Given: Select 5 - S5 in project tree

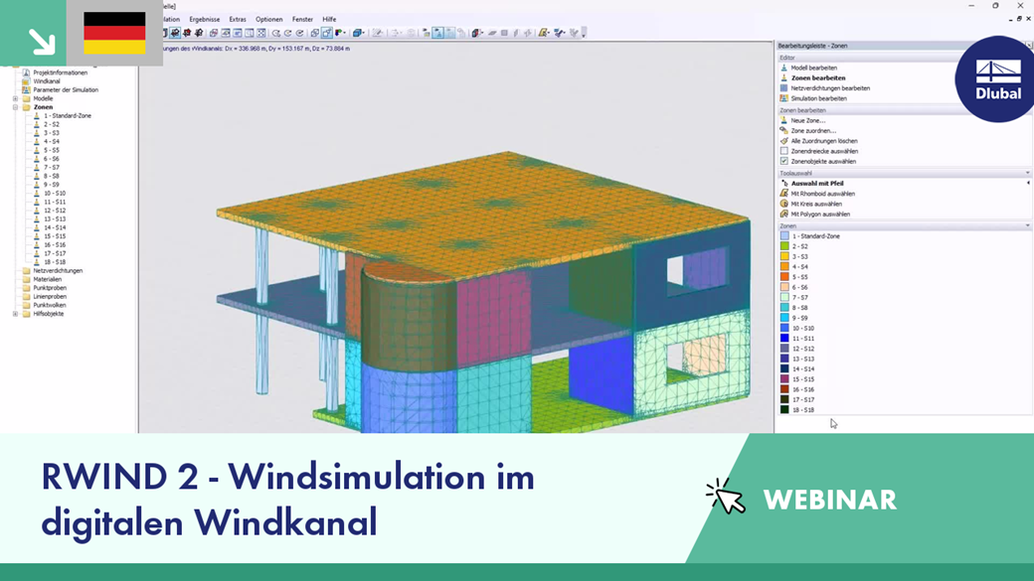Looking at the screenshot, I should 52,150.
